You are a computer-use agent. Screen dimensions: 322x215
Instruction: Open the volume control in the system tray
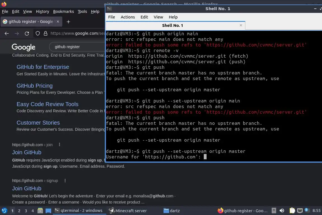[x=282, y=211]
